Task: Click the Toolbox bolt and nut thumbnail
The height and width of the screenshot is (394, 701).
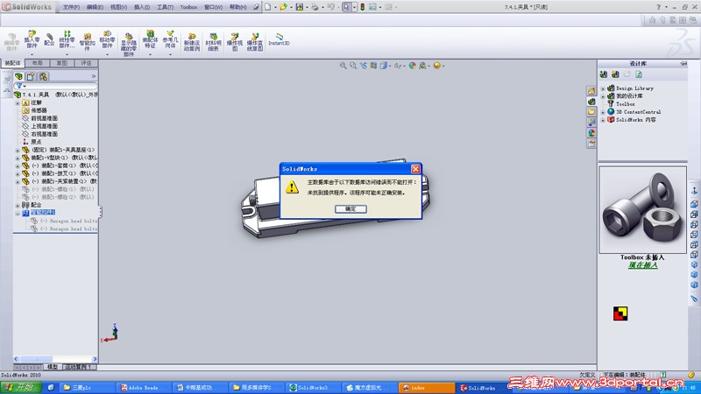Action: coord(642,209)
